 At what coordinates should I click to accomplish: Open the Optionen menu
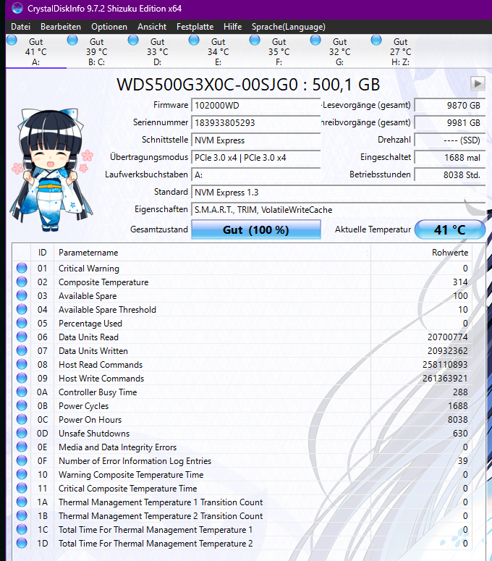pos(109,27)
